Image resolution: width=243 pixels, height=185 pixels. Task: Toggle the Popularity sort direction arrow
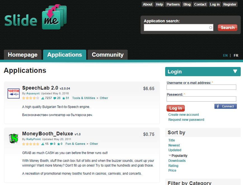(170, 155)
